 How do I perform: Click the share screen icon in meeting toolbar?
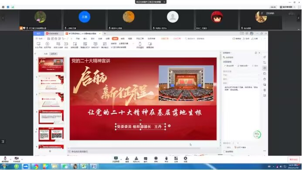[x=116, y=160]
